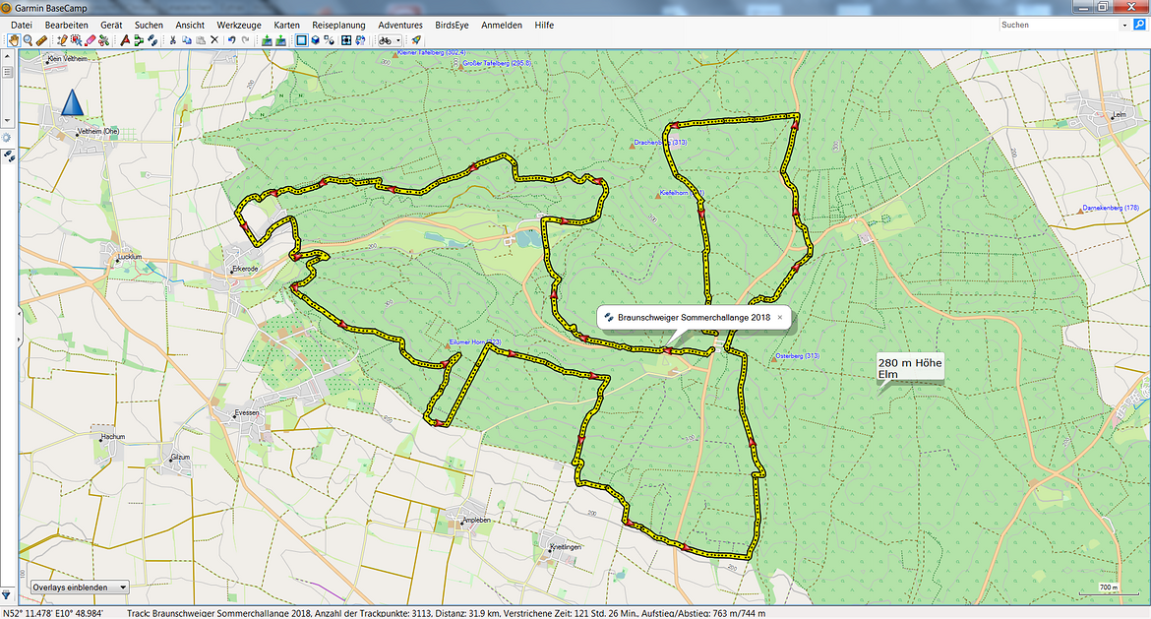Click into the Suchen search field
This screenshot has height=619, width=1151.
pyautogui.click(x=1059, y=25)
